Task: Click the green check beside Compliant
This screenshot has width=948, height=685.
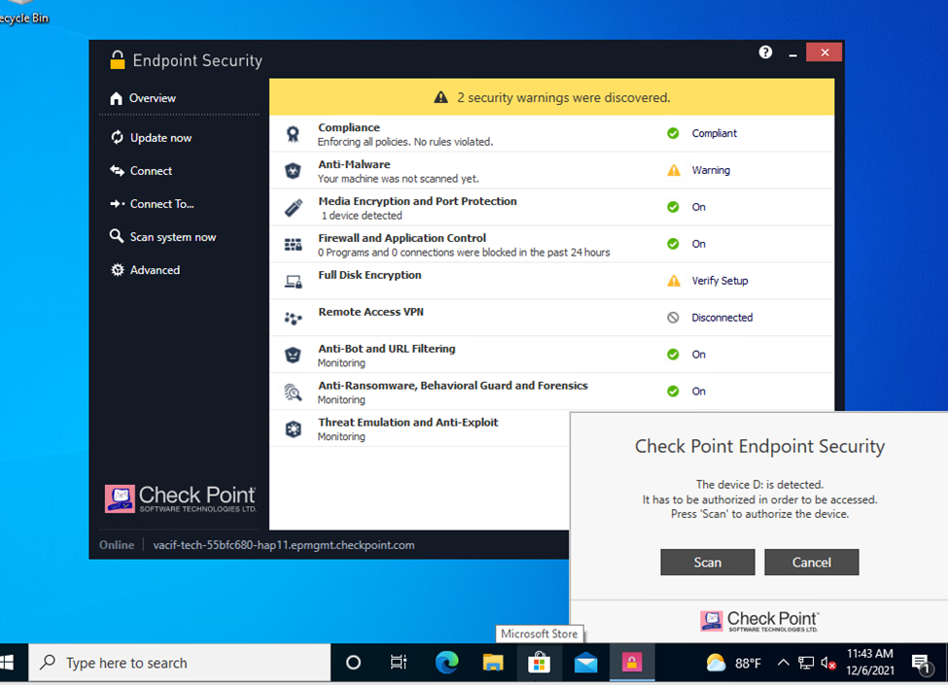Action: (673, 133)
